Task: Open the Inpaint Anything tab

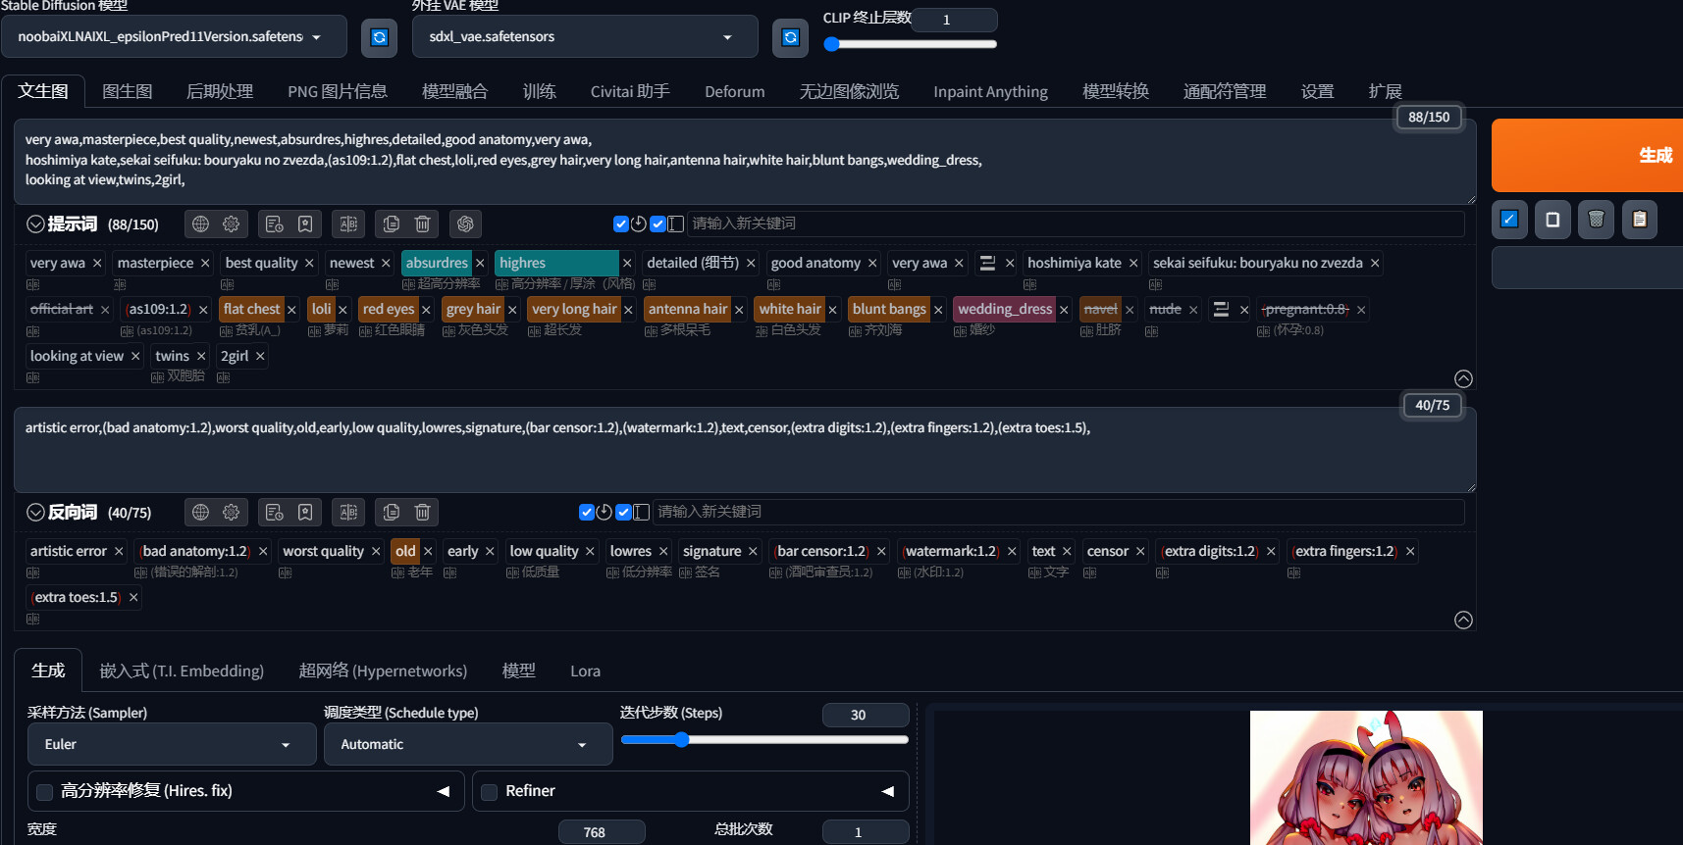Action: tap(990, 91)
